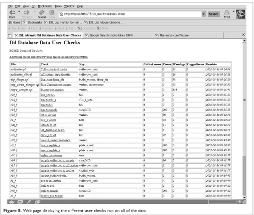254x215 pixels.
Task: Click the Next button on site navigation bar
Action: [x=59, y=28]
